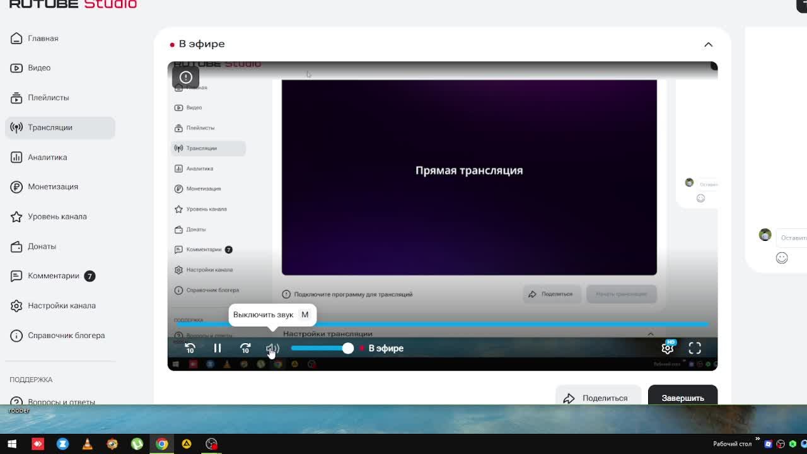Click the blue stream progress bar
807x454 pixels.
[443, 324]
